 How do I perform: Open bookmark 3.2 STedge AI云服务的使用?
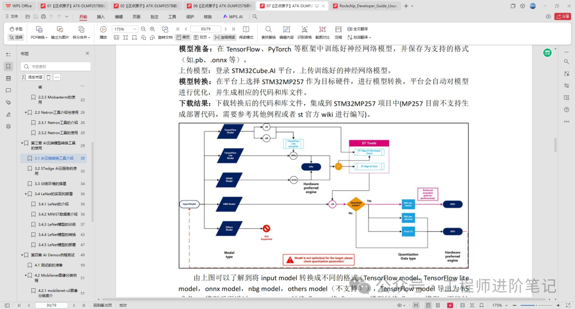click(56, 171)
